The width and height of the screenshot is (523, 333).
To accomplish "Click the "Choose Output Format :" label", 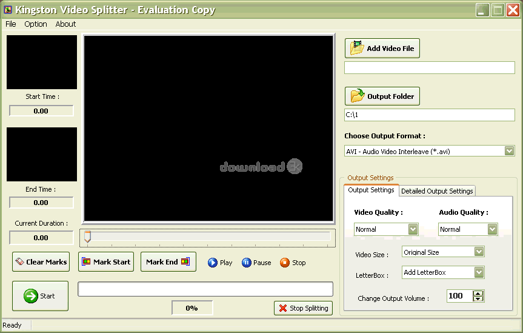I will [x=385, y=136].
